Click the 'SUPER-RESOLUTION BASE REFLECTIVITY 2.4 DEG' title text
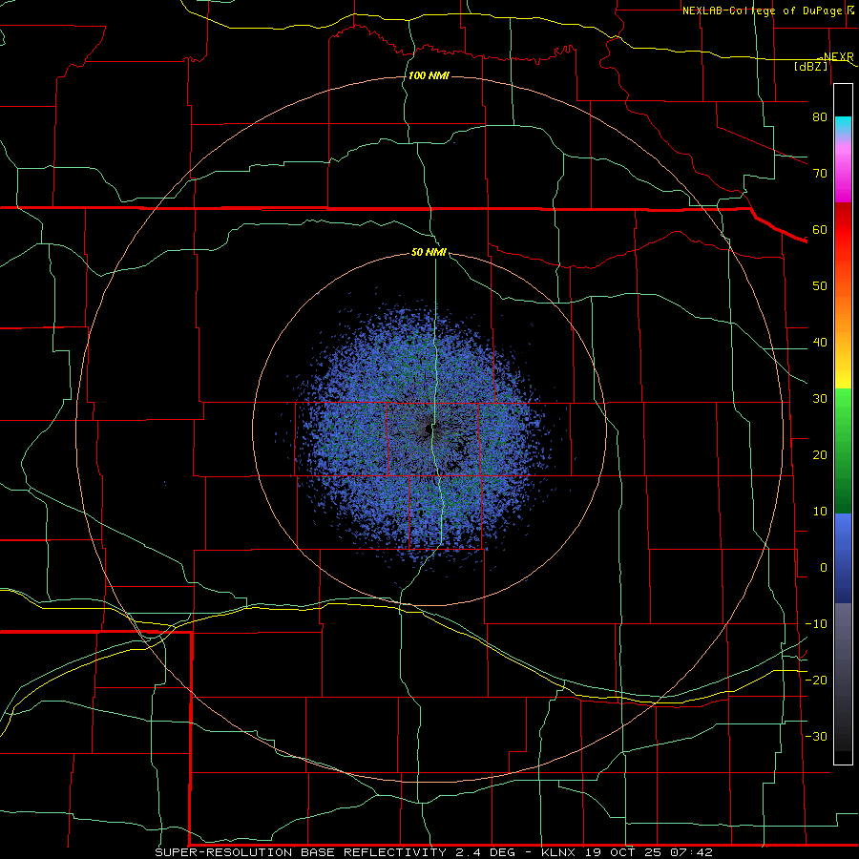This screenshot has width=859, height=859. 335,852
